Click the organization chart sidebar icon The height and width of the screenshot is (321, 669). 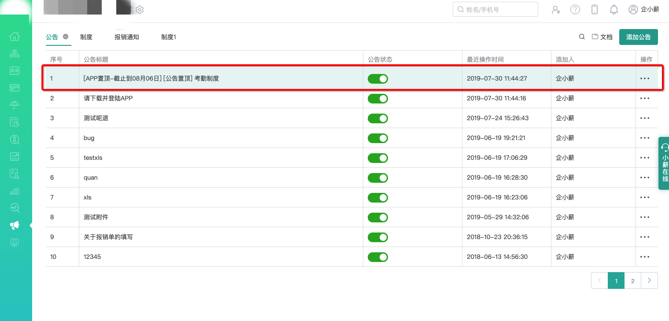pyautogui.click(x=15, y=53)
